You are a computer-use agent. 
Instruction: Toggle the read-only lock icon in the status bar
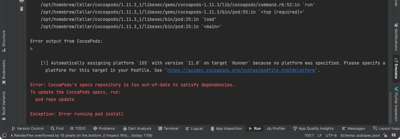point(385,135)
